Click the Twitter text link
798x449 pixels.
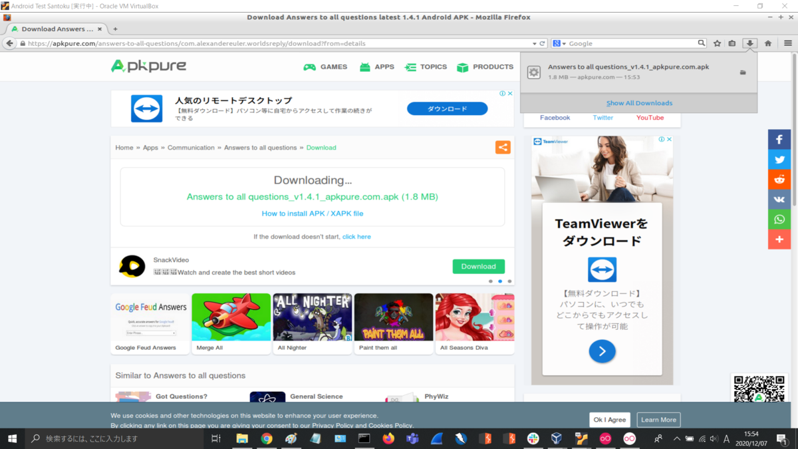(x=603, y=118)
